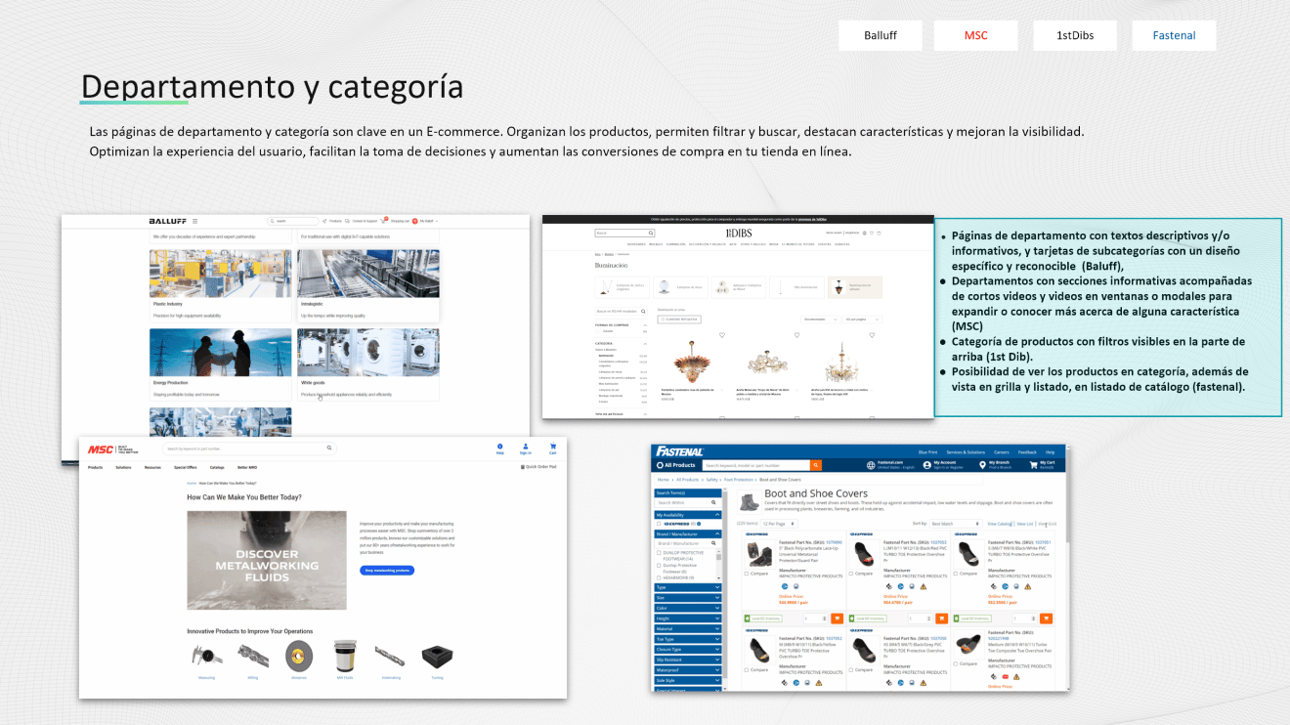Click the Turning insert product icon
The height and width of the screenshot is (725, 1290).
pos(437,656)
